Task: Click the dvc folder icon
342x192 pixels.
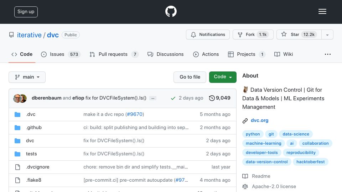Action: [x=17, y=141]
